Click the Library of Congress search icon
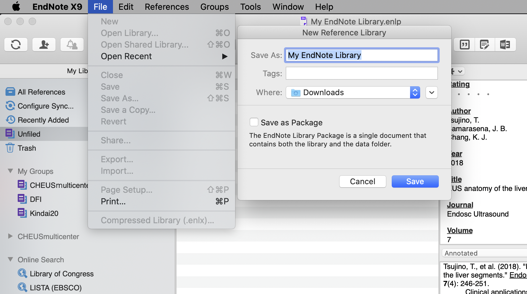Image resolution: width=527 pixels, height=294 pixels. point(22,273)
